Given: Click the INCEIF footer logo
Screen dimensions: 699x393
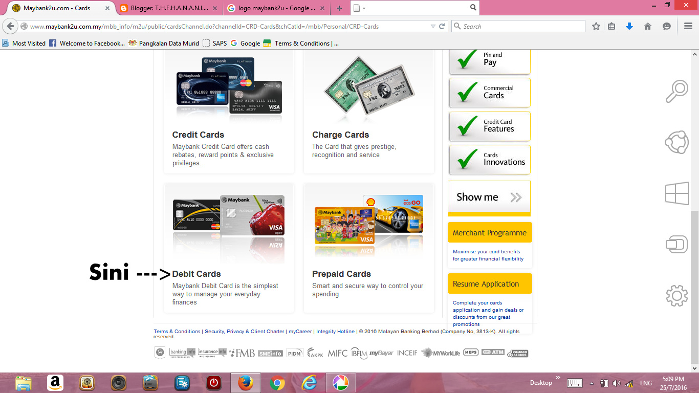Looking at the screenshot, I should coord(407,353).
